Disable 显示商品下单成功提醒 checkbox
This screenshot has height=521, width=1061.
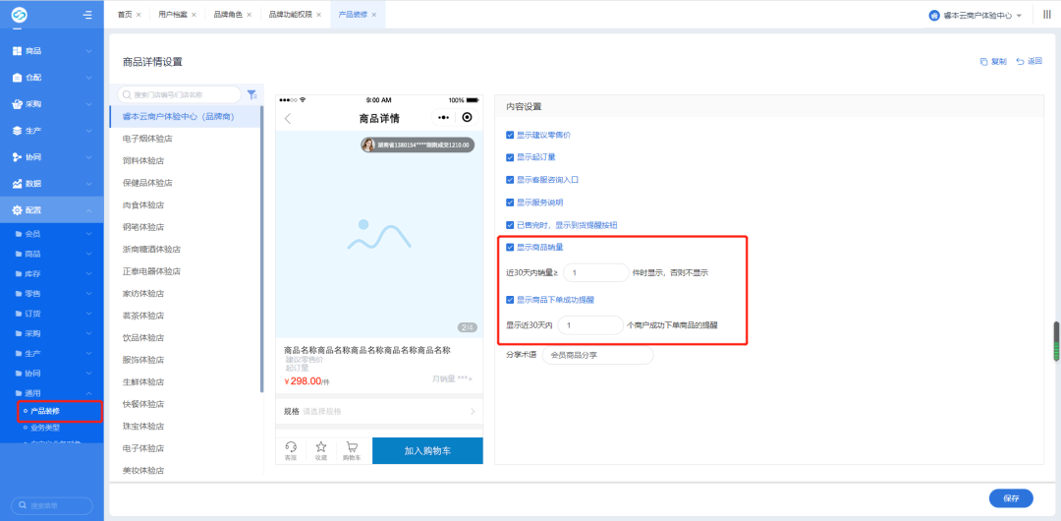[x=510, y=299]
